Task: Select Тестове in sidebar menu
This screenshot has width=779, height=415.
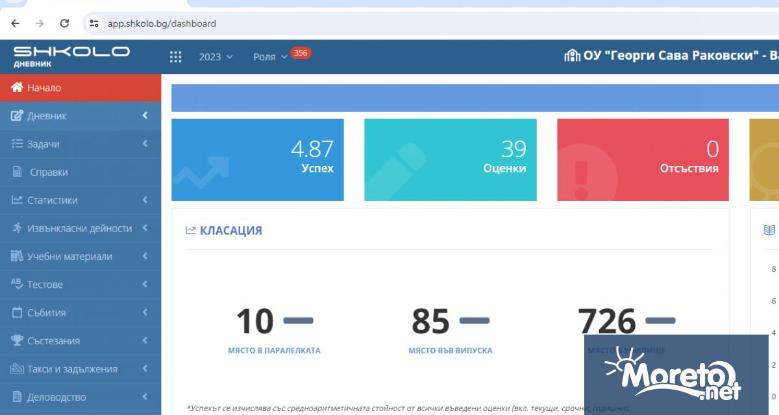Action: click(x=45, y=285)
